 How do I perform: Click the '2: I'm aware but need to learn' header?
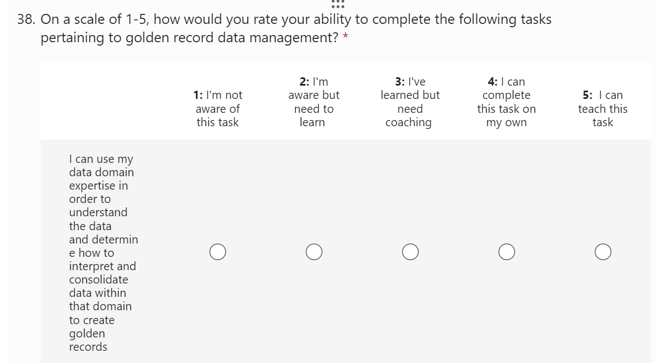pyautogui.click(x=314, y=102)
